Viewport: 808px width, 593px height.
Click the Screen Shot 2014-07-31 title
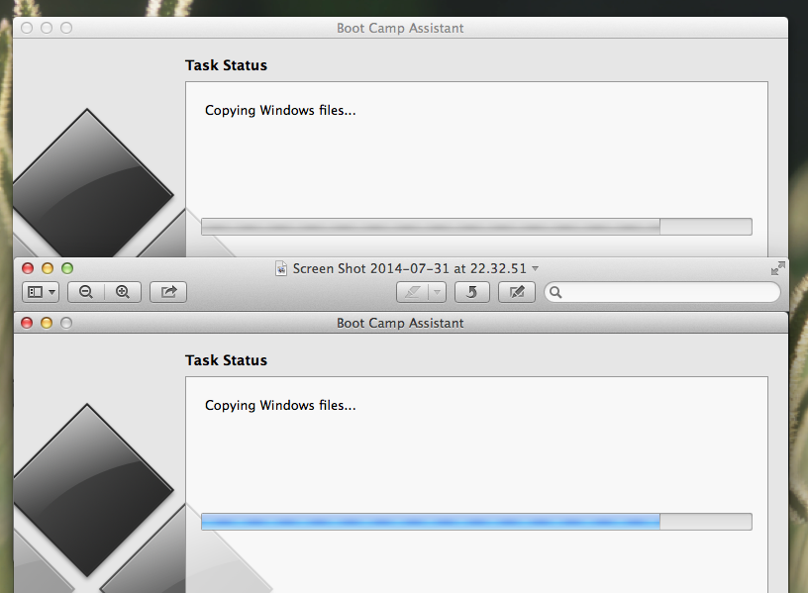pos(410,268)
